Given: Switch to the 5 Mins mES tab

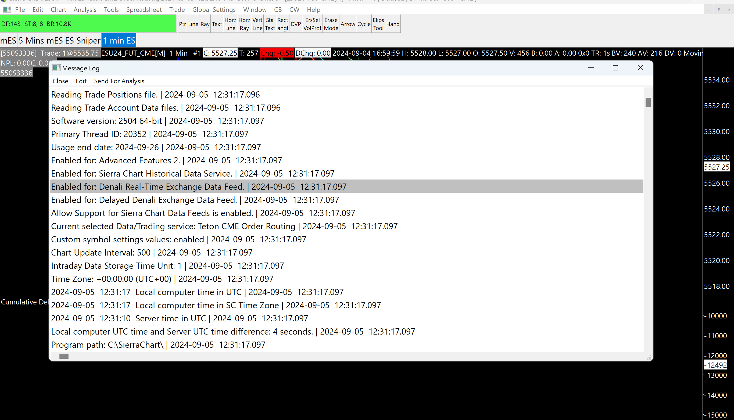Looking at the screenshot, I should click(x=41, y=40).
